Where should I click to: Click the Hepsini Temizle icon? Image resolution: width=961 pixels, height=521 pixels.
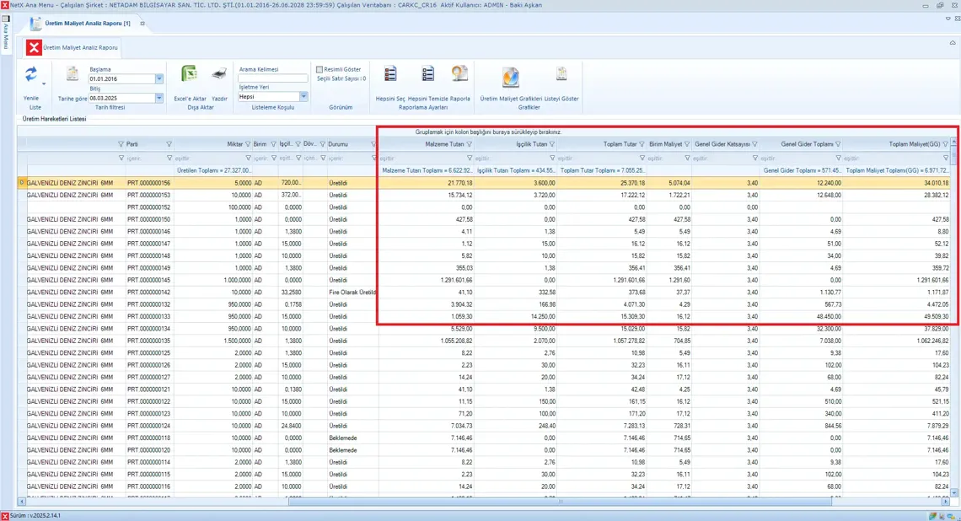pos(427,73)
